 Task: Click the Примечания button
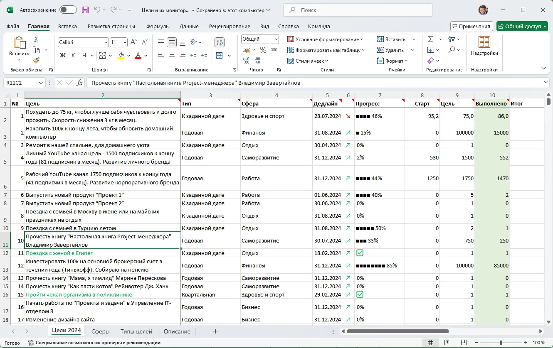tap(472, 26)
